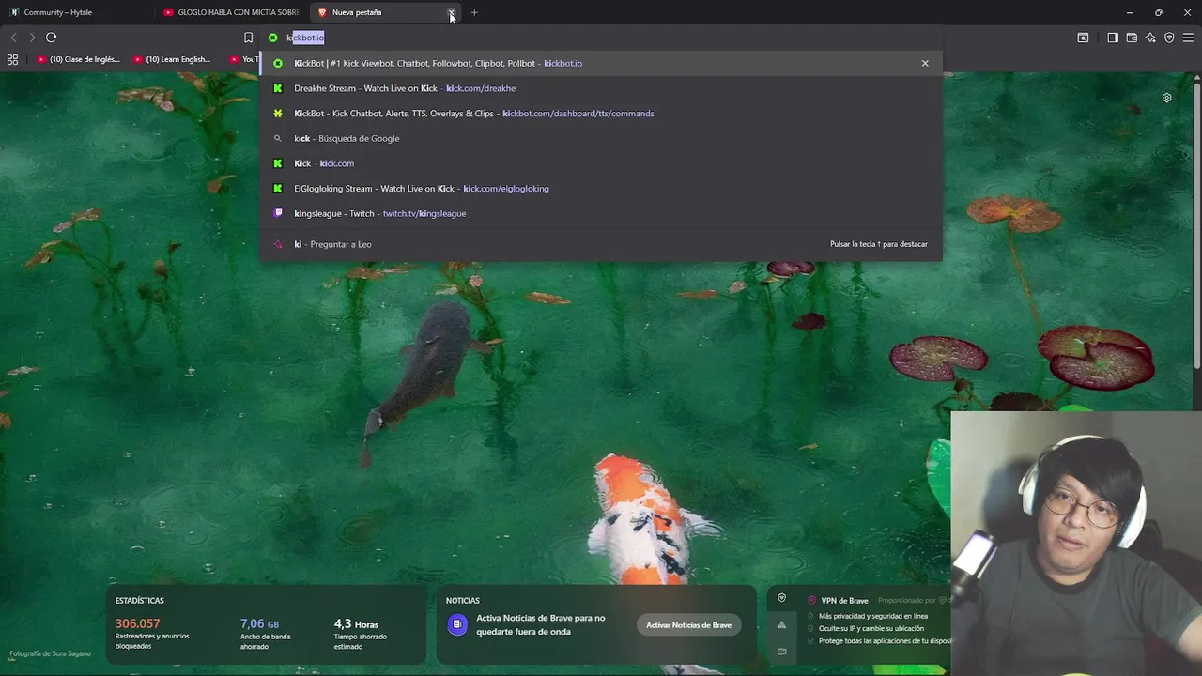The width and height of the screenshot is (1202, 676).
Task: Click the 7,06 GB bandwidth saved stat
Action: click(259, 623)
